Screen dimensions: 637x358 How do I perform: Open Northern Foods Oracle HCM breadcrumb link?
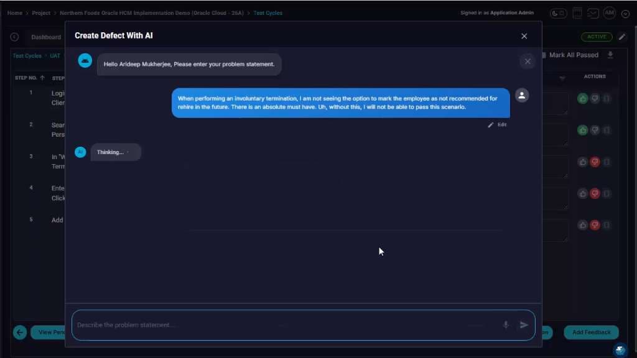pos(152,13)
